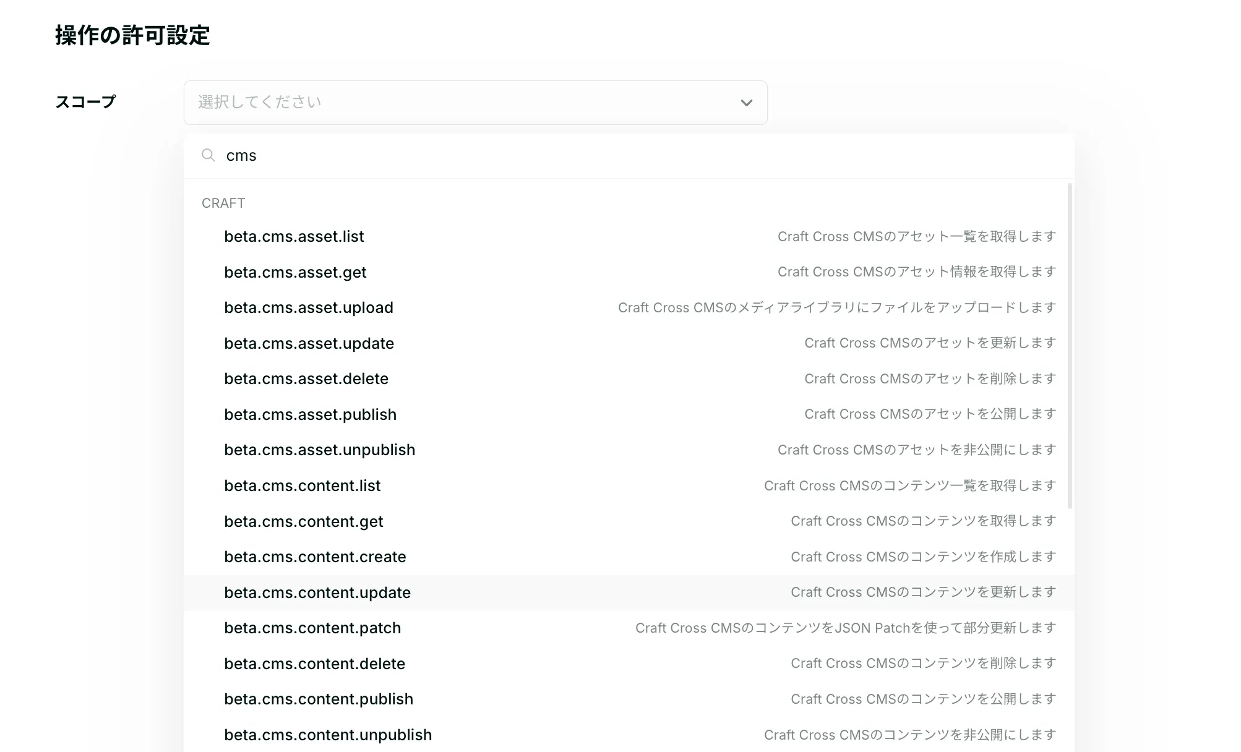Image resolution: width=1241 pixels, height=752 pixels.
Task: Choose beta.cms.asset.publish option
Action: 629,414
